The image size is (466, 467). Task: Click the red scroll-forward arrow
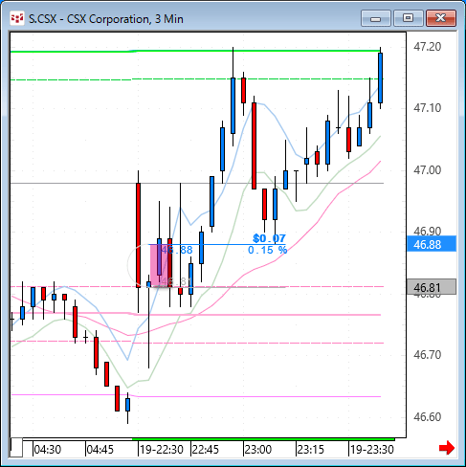coord(447,448)
